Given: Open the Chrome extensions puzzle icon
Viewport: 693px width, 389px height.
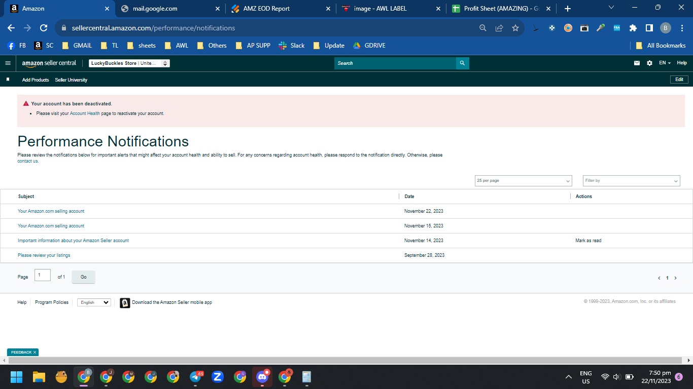Looking at the screenshot, I should point(633,28).
